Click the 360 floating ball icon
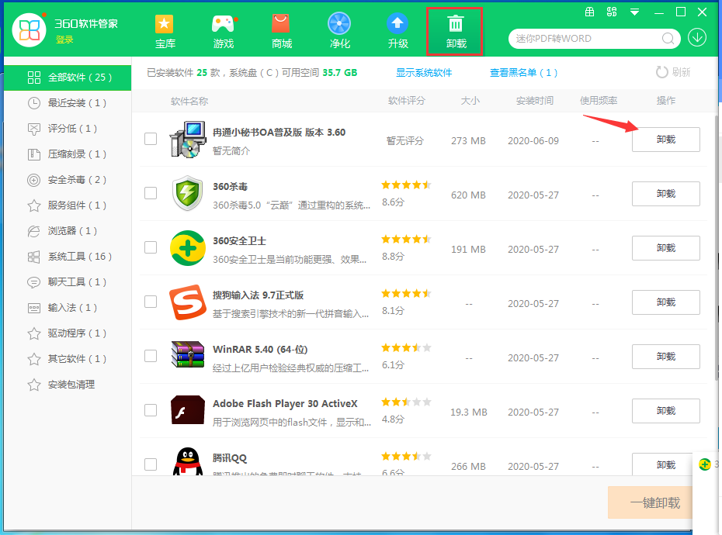 [x=704, y=464]
